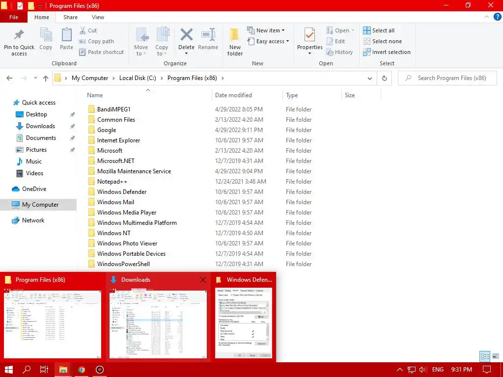
Task: Switch to Details view layout icon
Action: coord(485,356)
